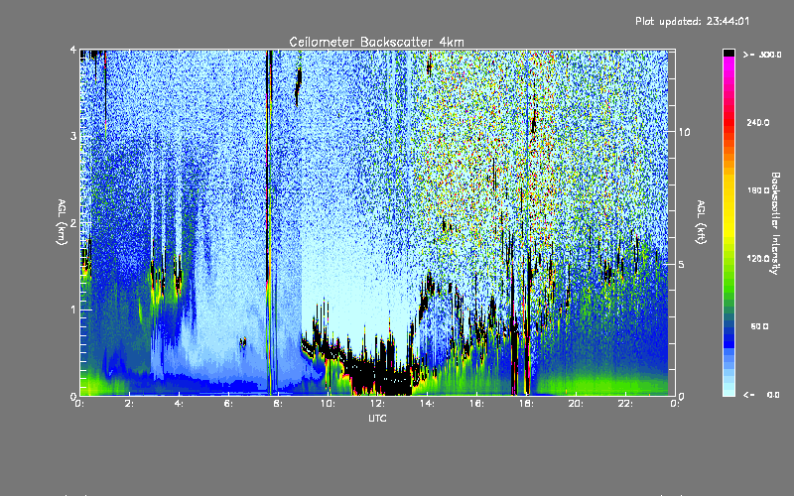This screenshot has width=794, height=496.
Task: Click the "10:" UTC tick label
Action: click(x=328, y=404)
